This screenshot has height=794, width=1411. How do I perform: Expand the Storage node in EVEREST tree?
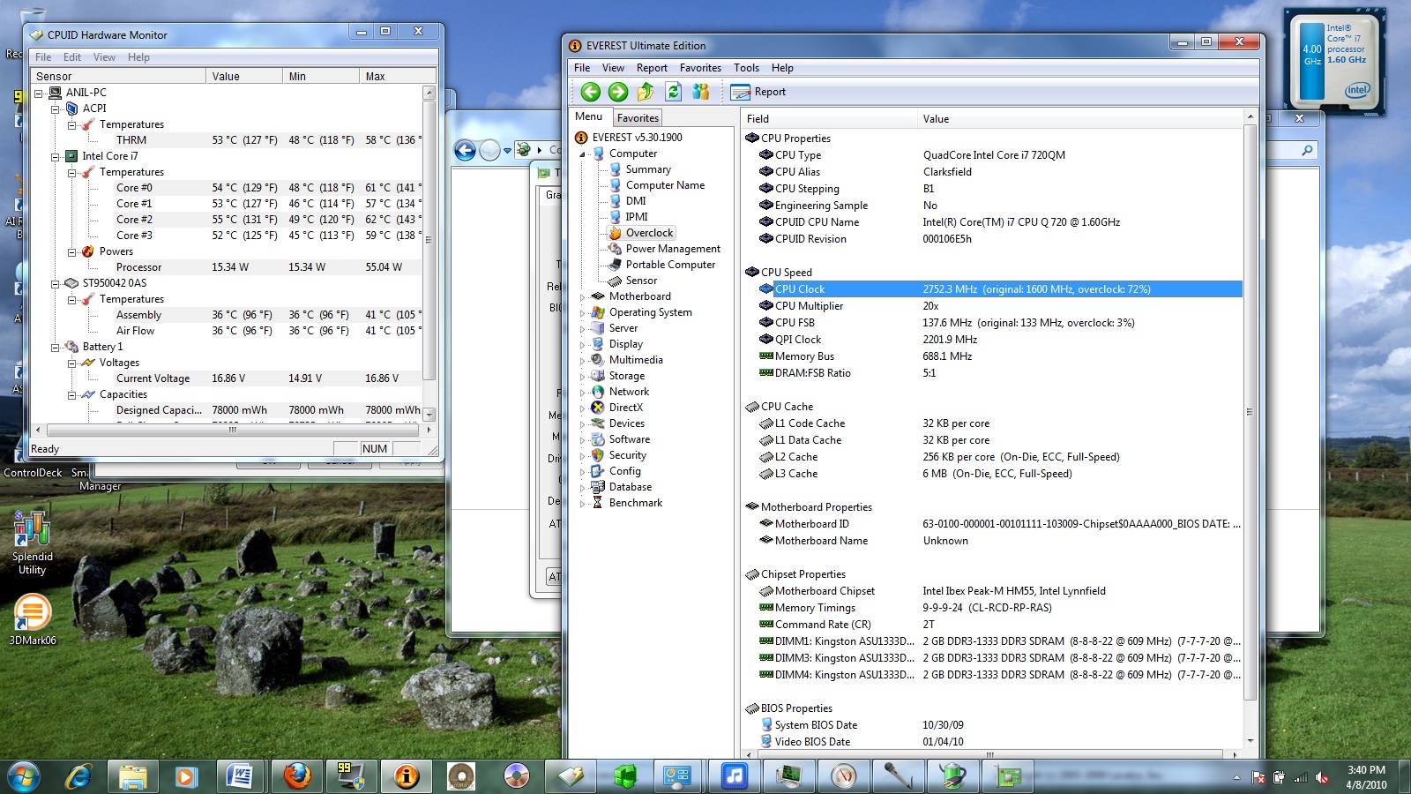click(582, 377)
